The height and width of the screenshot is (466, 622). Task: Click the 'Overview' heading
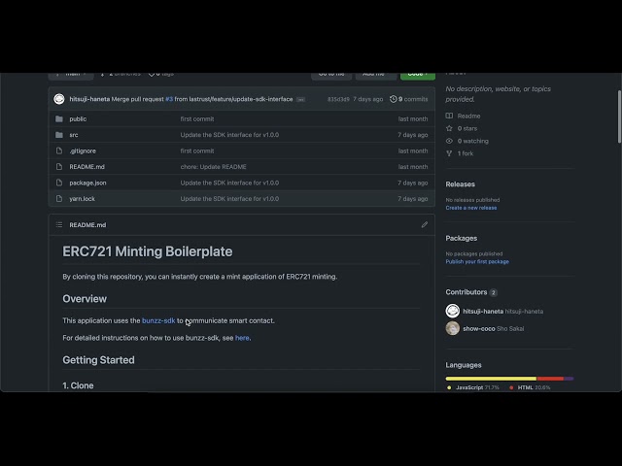click(85, 299)
